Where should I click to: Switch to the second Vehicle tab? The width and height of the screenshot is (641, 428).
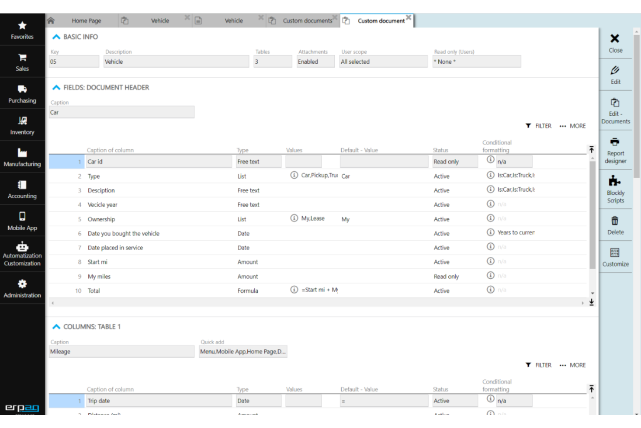234,20
